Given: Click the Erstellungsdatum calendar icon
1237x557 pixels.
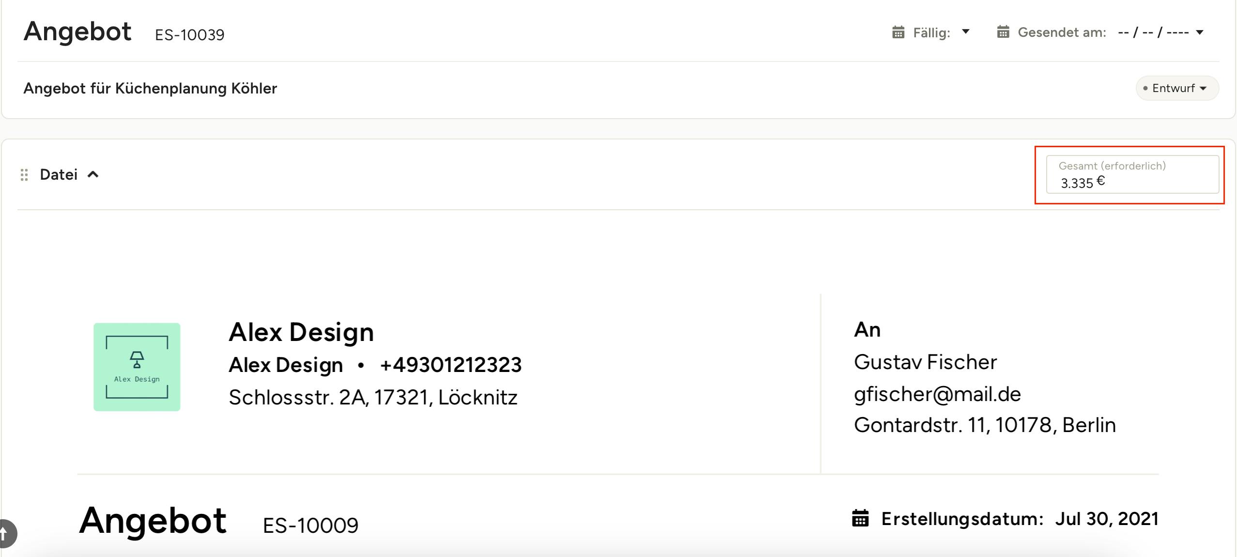Looking at the screenshot, I should point(860,518).
